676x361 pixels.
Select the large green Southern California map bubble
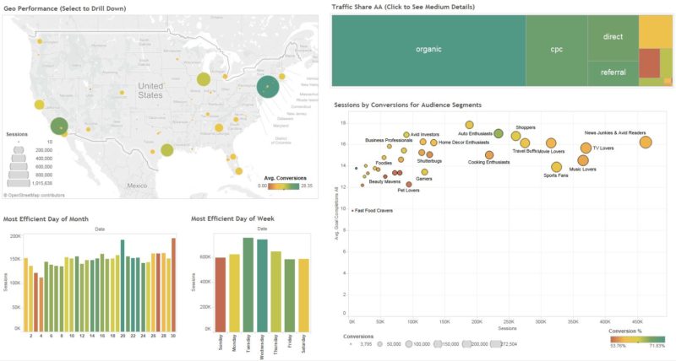(59, 127)
